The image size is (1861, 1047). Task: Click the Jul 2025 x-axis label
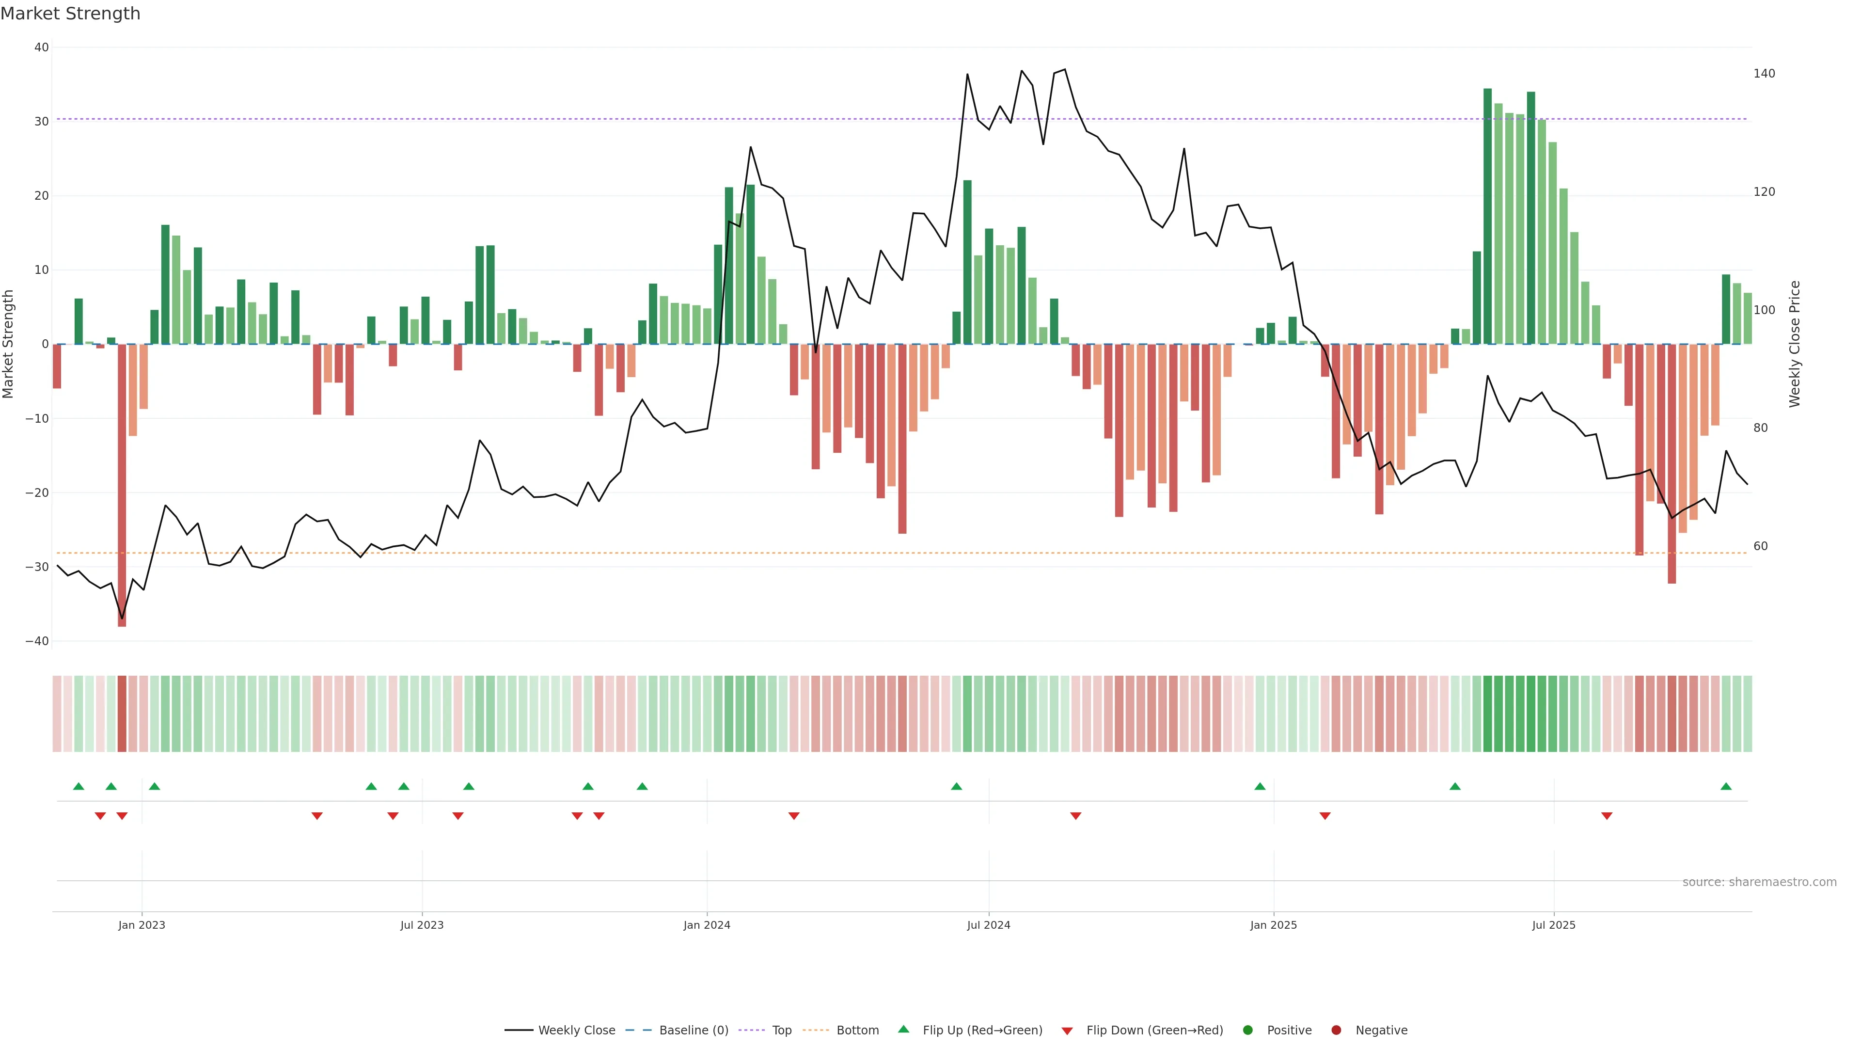tap(1553, 925)
